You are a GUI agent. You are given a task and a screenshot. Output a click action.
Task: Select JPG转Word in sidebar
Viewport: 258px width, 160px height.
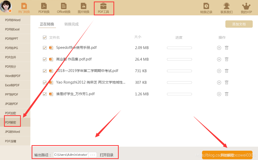(15, 132)
